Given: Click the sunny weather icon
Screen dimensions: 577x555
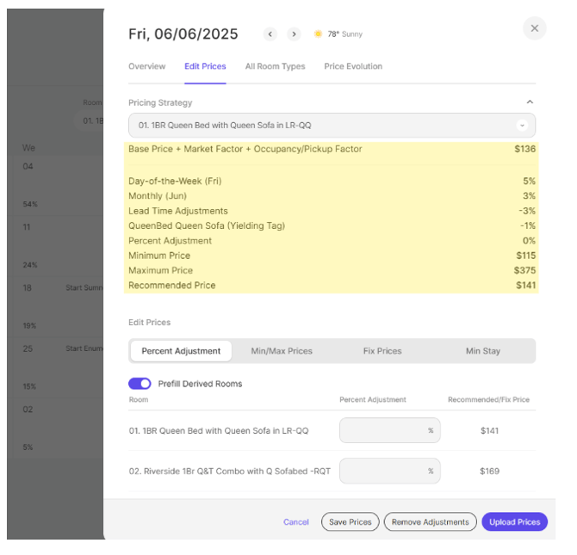Looking at the screenshot, I should pos(318,34).
